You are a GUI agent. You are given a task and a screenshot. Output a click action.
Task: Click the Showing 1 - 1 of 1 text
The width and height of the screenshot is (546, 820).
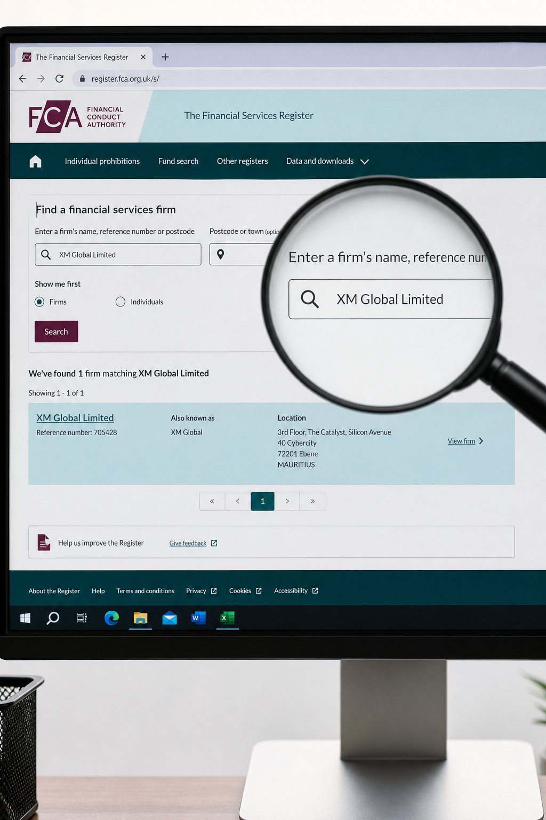(56, 393)
